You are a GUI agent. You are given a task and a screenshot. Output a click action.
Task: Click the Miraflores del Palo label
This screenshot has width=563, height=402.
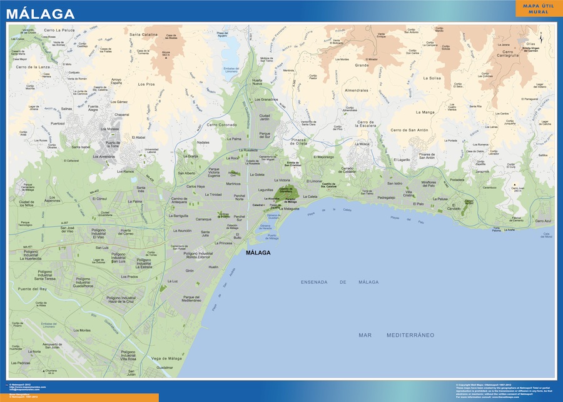[429, 184]
